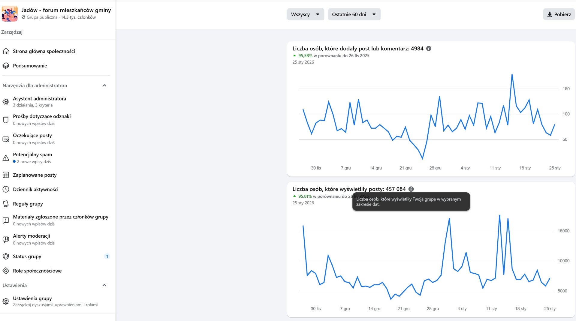The image size is (576, 321).
Task: Click the Asystent administratora gear icon
Action: [6, 102]
